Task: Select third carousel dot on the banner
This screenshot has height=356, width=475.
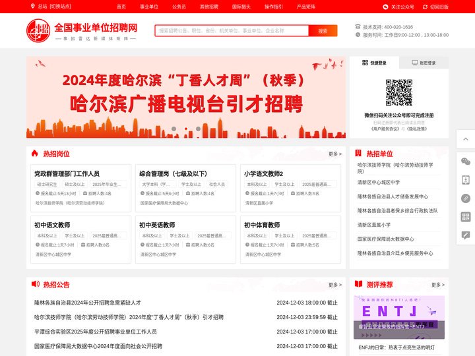Action: click(x=198, y=129)
